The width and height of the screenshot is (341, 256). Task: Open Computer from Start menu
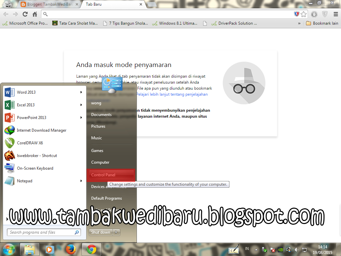point(100,162)
